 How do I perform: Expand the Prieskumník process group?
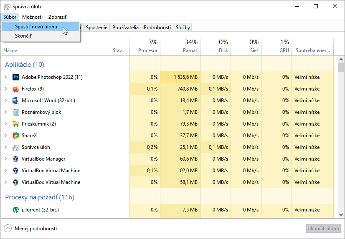pyautogui.click(x=6, y=124)
